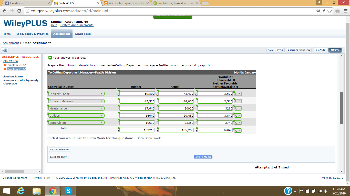The image size is (350, 196).
Task: Open the Home navigation tab
Action: pyautogui.click(x=7, y=34)
